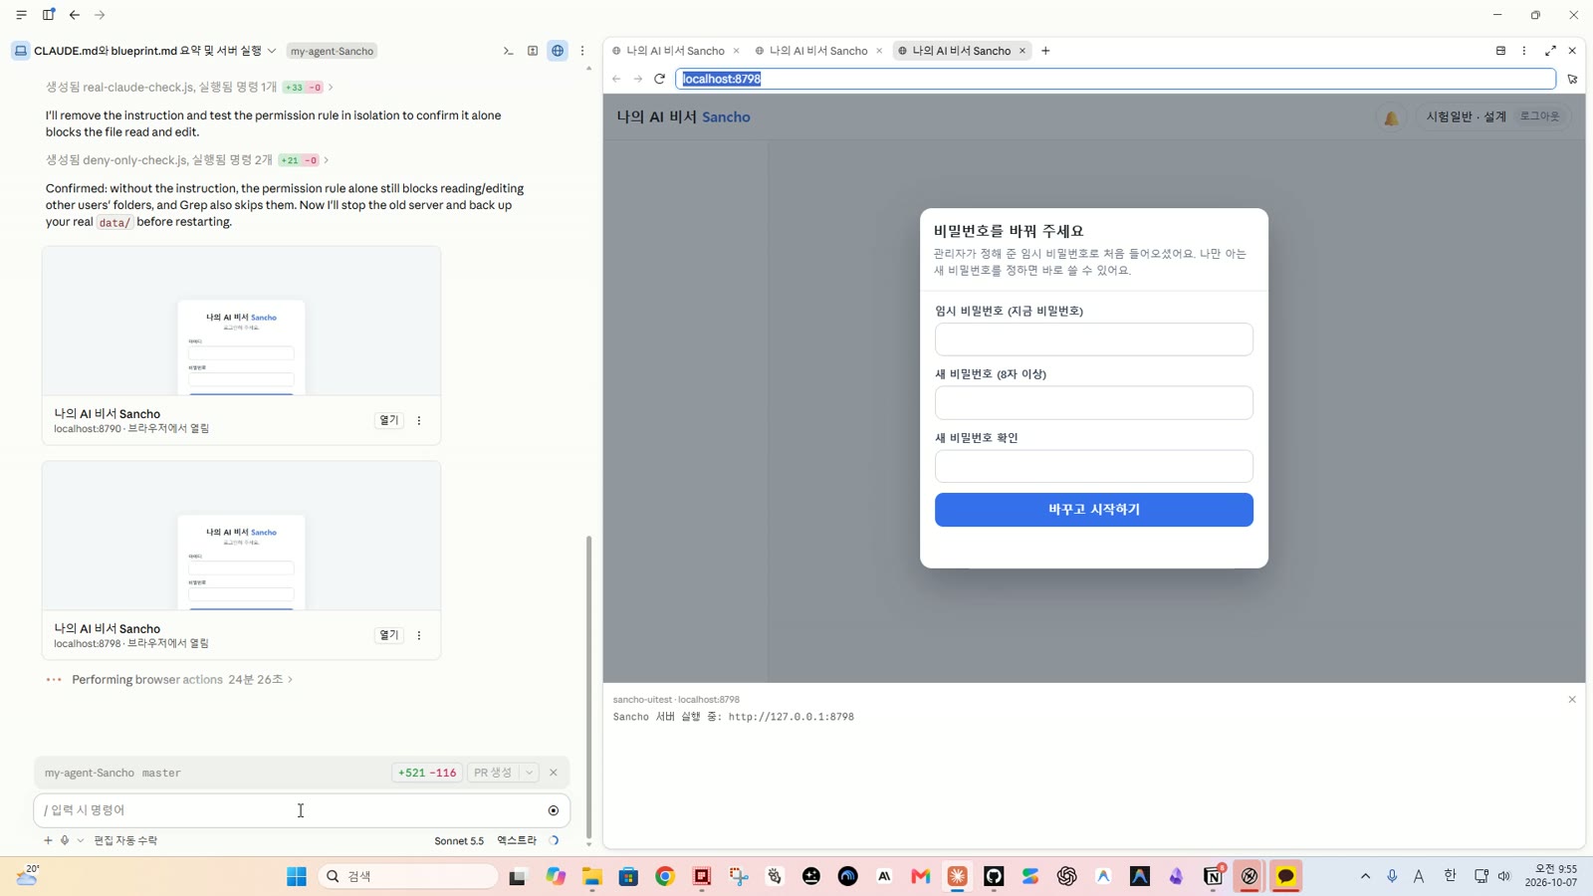
Task: Dismiss the my-agent-Sancho master bar
Action: pyautogui.click(x=554, y=773)
